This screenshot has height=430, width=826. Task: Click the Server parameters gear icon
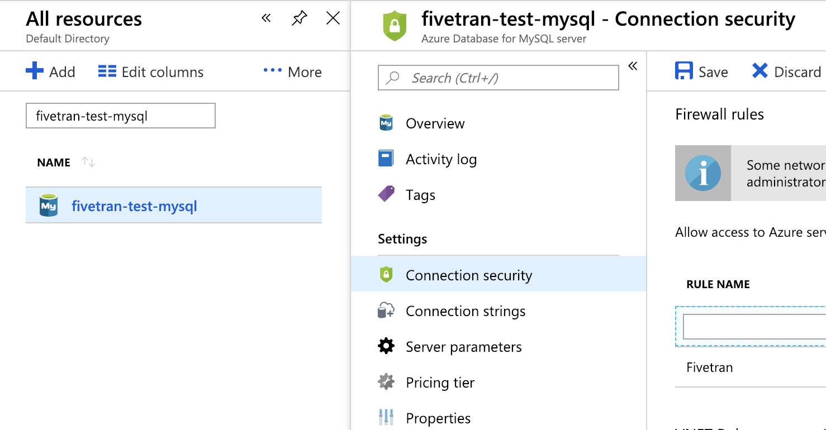386,346
